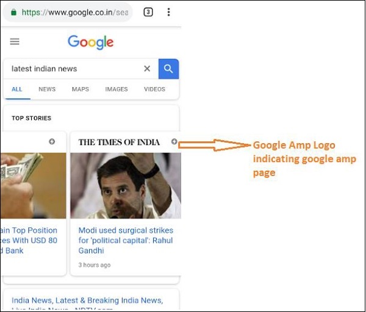The image size is (366, 312).
Task: Click the blue search button
Action: (168, 69)
